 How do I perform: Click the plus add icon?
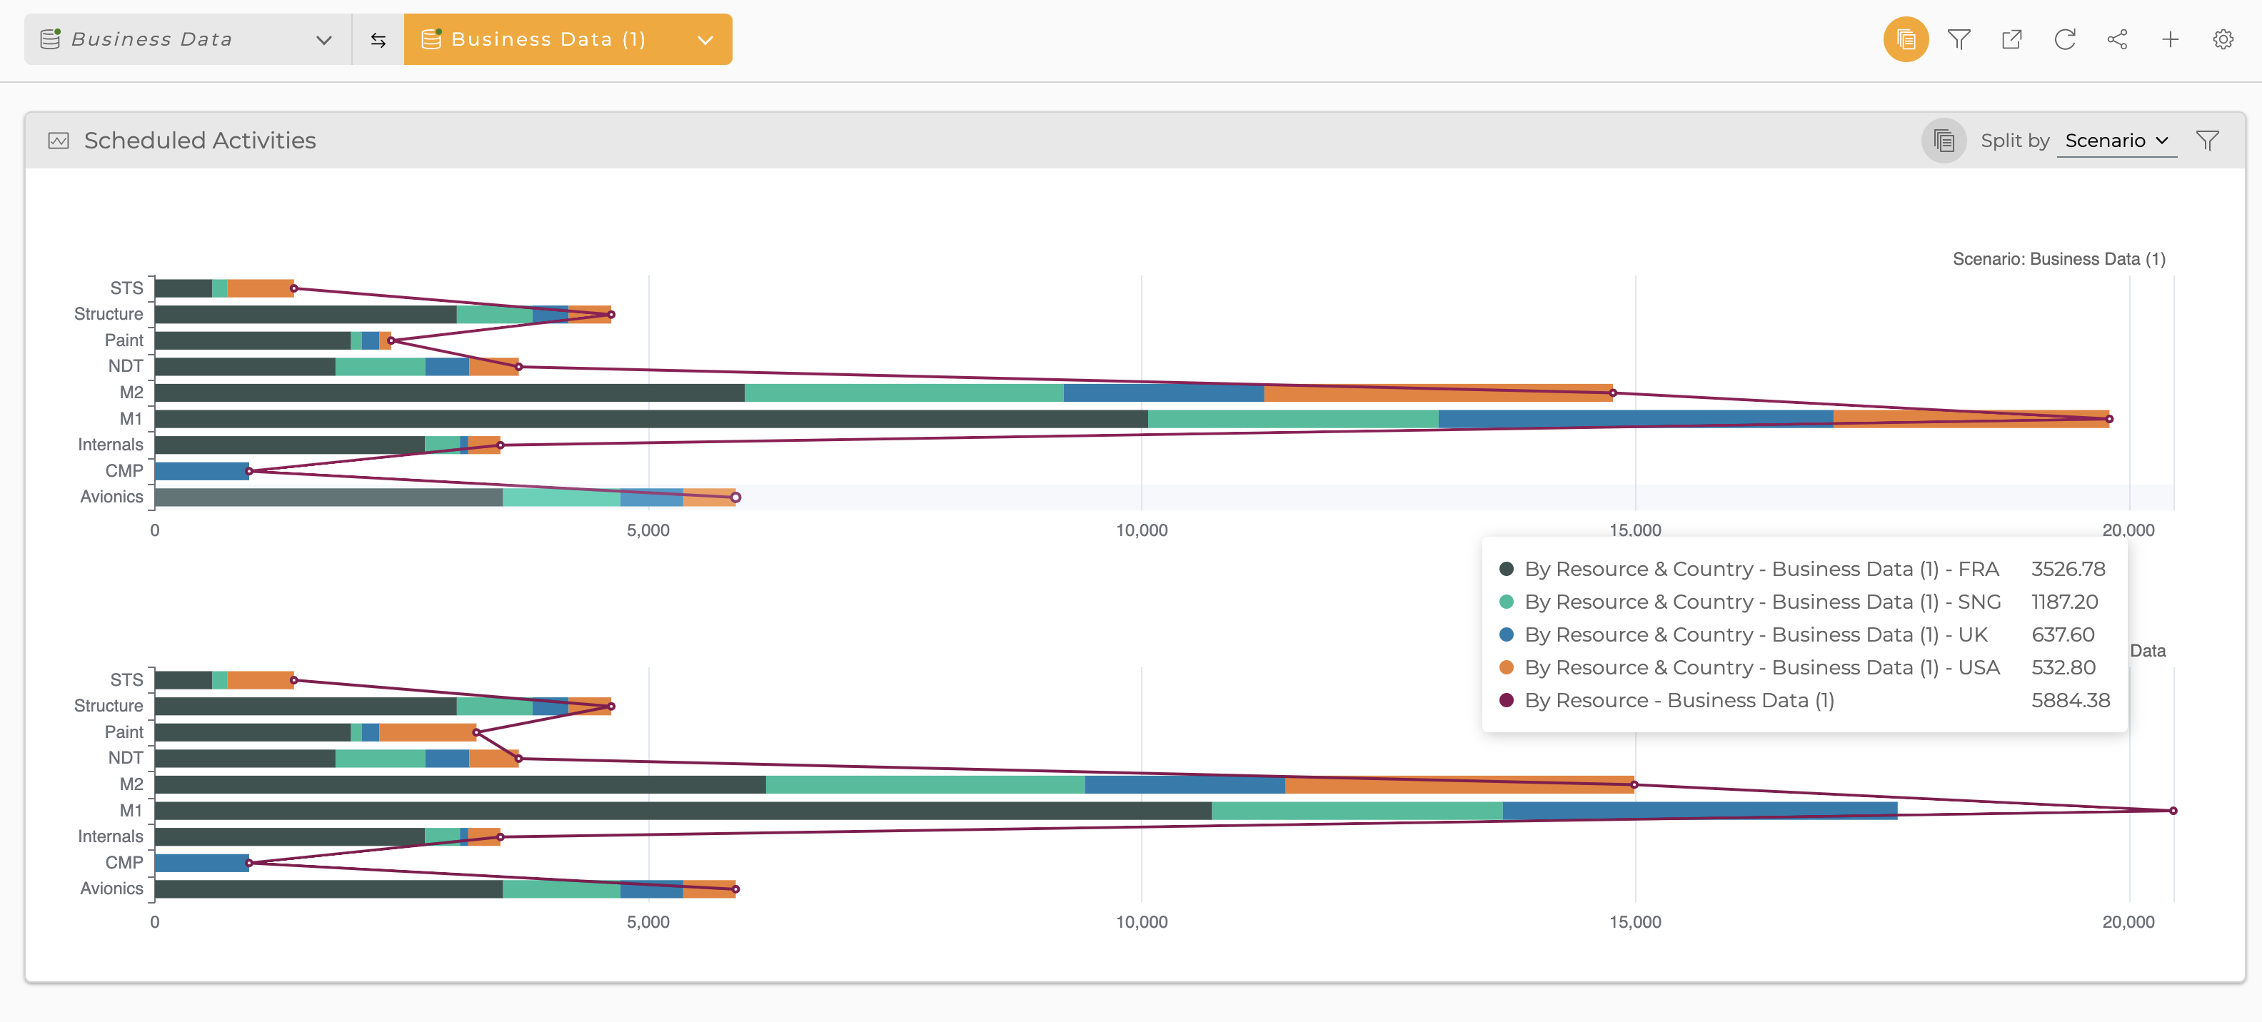click(2170, 39)
